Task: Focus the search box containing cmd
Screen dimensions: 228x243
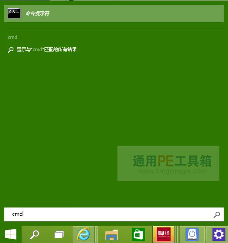Action: (114, 214)
